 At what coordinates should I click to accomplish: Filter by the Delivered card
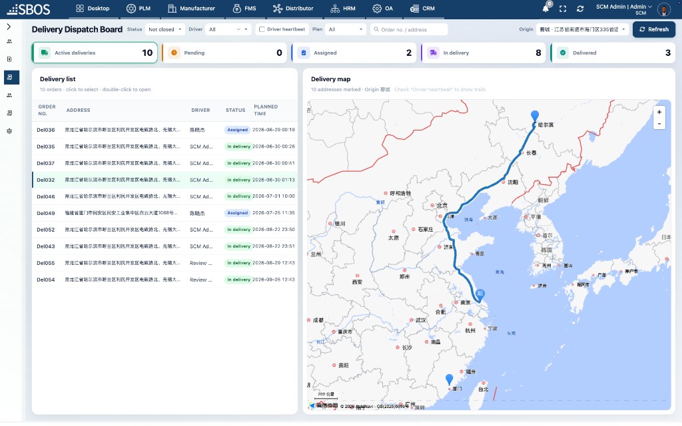[613, 53]
